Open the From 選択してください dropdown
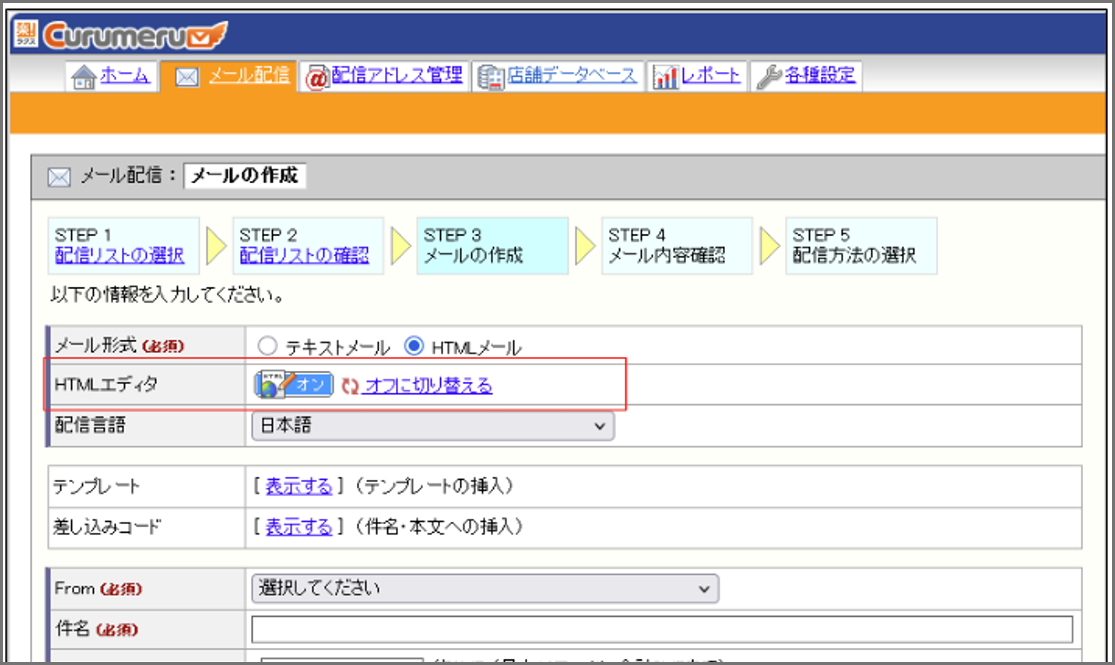This screenshot has height=665, width=1115. tap(485, 588)
